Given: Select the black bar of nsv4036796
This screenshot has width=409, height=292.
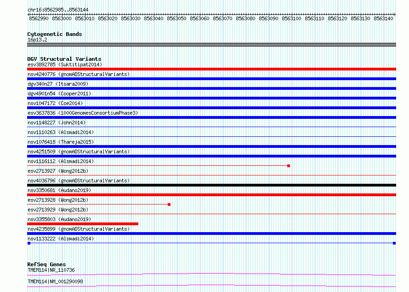Looking at the screenshot, I should pyautogui.click(x=211, y=185).
